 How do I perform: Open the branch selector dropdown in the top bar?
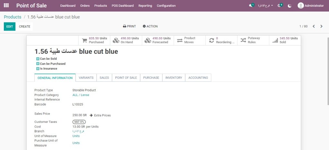click(265, 6)
